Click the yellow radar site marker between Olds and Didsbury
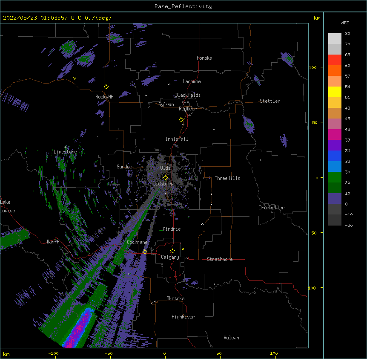Viewport: 367px width, 359px height. coord(165,178)
